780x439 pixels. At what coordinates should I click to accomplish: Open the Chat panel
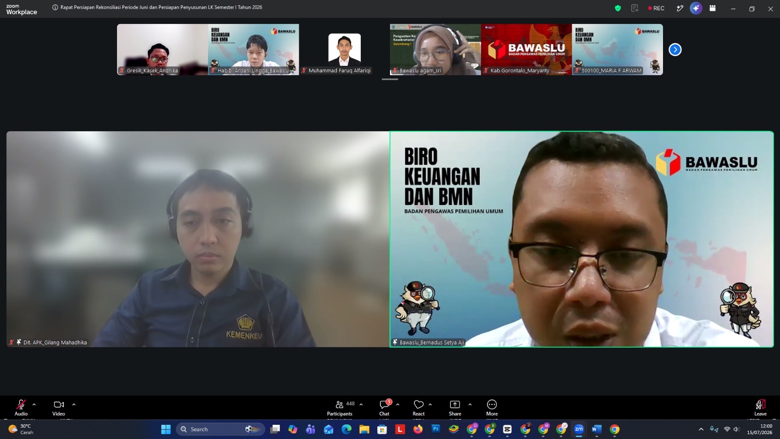pyautogui.click(x=385, y=407)
